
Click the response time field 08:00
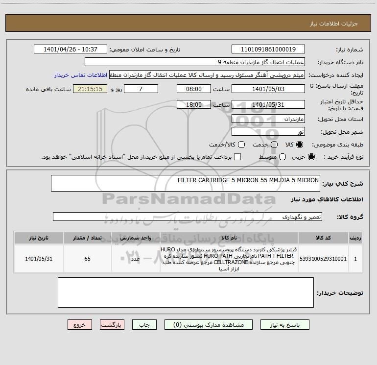[x=194, y=89]
